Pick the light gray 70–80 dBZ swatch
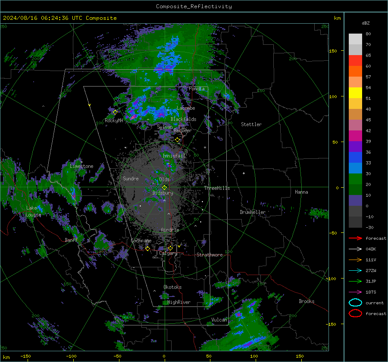The image size is (388, 362). 355,39
